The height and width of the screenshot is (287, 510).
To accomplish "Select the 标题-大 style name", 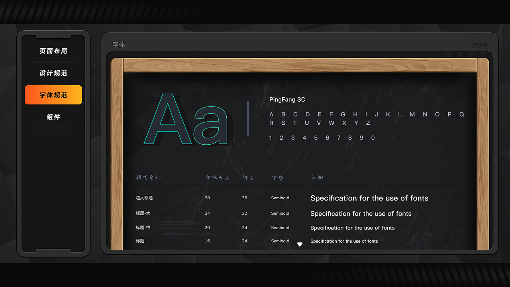I will [x=143, y=213].
